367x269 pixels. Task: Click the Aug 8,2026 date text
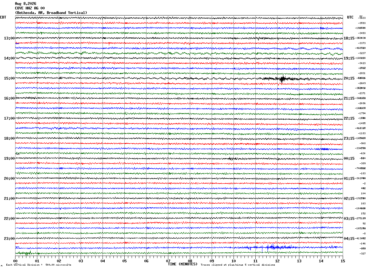pyautogui.click(x=25, y=4)
